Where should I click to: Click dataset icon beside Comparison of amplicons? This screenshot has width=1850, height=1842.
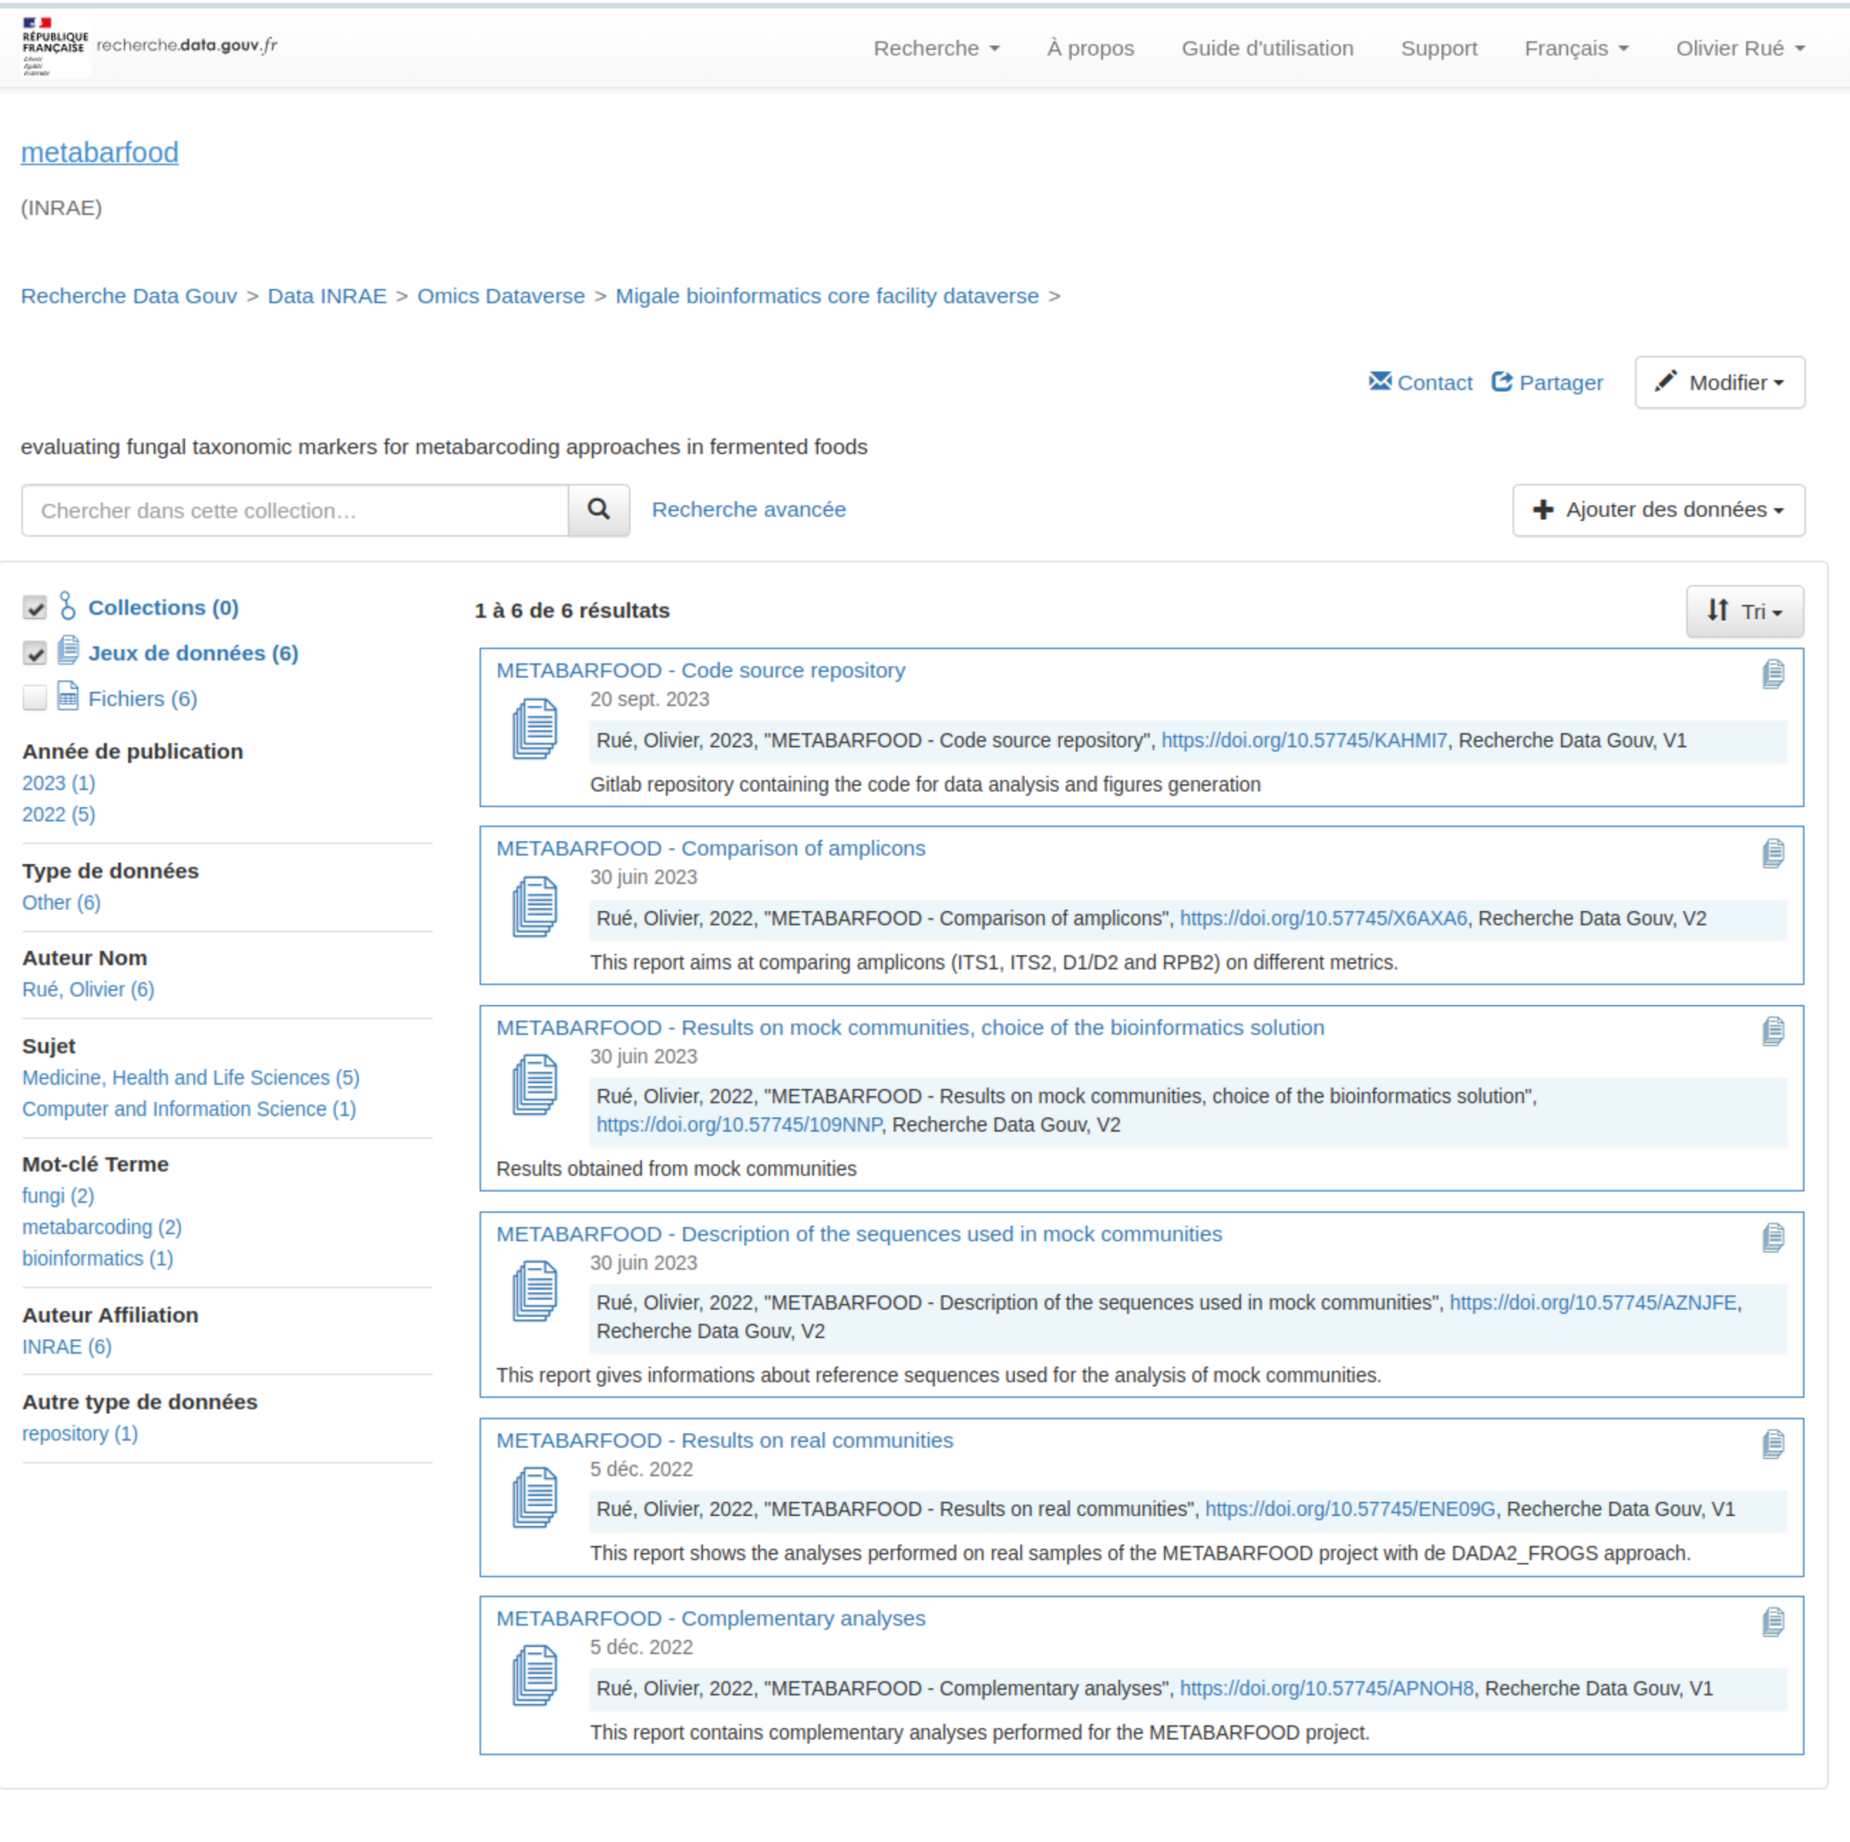click(534, 906)
